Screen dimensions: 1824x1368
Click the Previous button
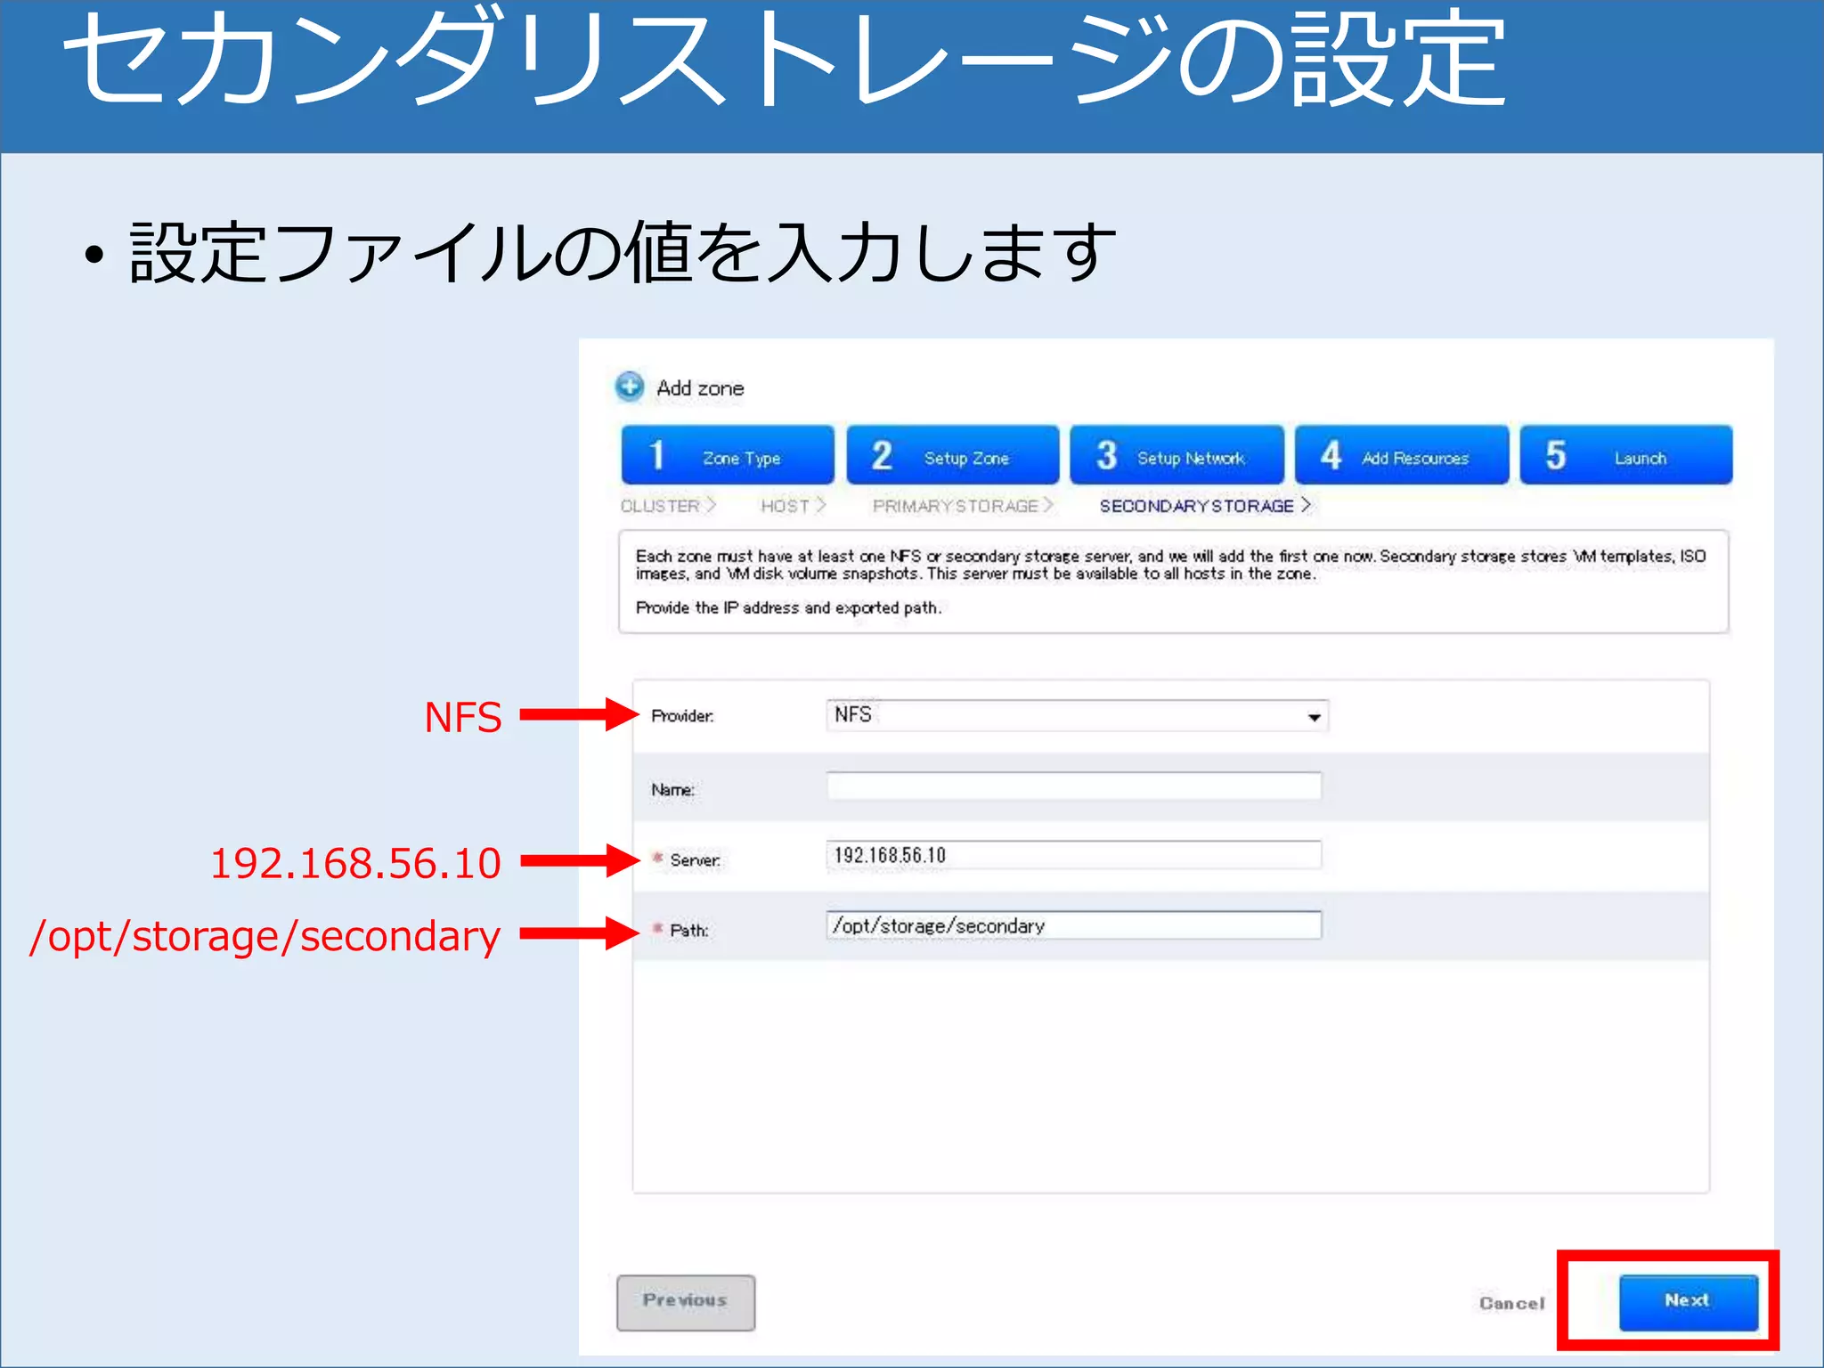coord(686,1302)
